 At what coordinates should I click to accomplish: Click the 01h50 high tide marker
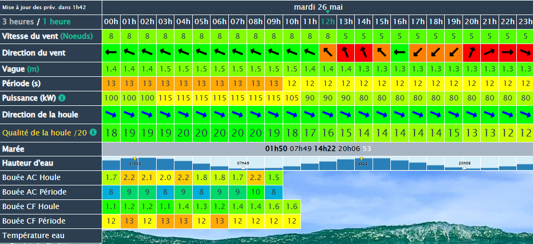(x=135, y=159)
